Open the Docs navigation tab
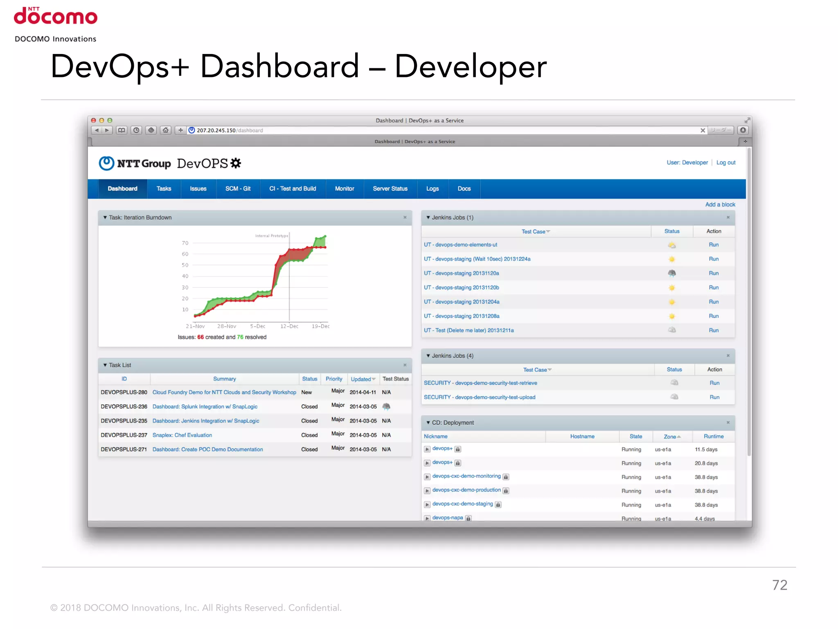Viewport: 838px width, 629px height. pyautogui.click(x=464, y=189)
